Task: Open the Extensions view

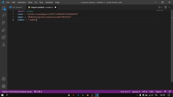Action: 4,37
